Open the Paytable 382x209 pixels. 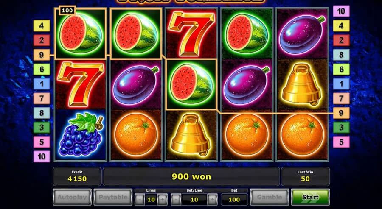pyautogui.click(x=113, y=197)
